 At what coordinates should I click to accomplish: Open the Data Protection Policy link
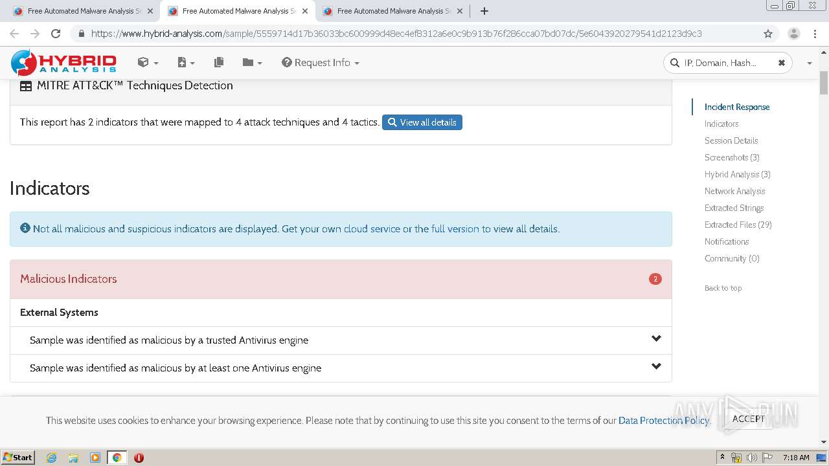click(x=664, y=420)
